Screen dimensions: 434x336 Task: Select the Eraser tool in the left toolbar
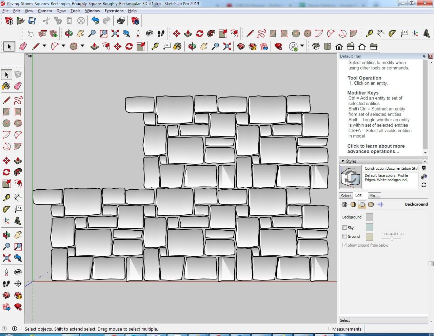click(x=18, y=86)
